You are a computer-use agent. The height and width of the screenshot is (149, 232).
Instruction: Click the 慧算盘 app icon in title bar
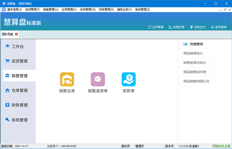tap(4, 3)
